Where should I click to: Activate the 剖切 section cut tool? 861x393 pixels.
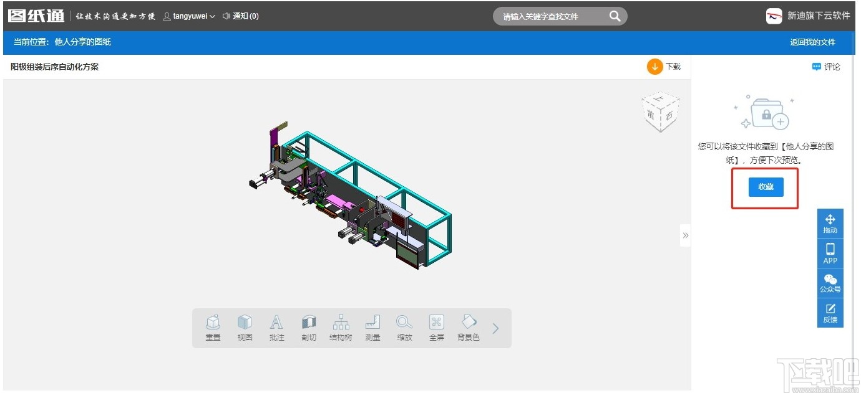pos(309,328)
